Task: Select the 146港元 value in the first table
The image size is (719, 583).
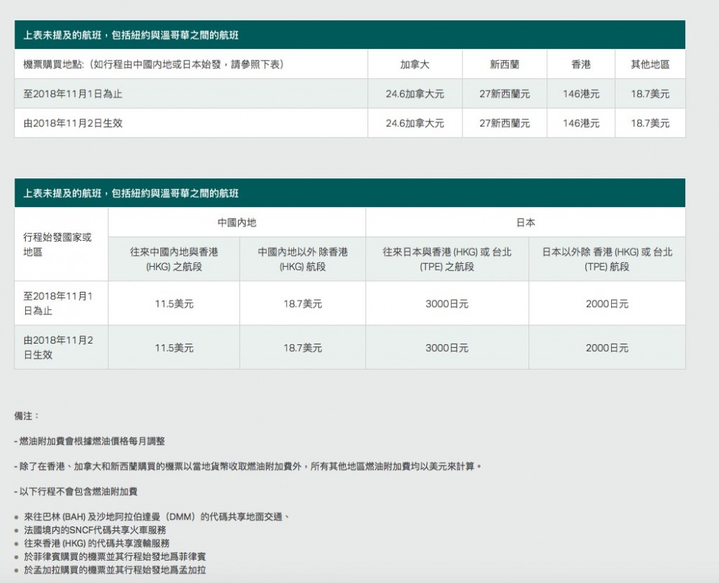Action: (581, 93)
